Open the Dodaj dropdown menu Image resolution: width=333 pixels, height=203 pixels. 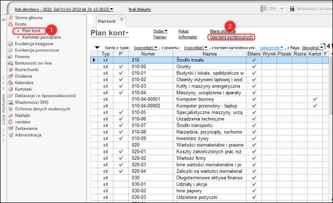pos(160,31)
